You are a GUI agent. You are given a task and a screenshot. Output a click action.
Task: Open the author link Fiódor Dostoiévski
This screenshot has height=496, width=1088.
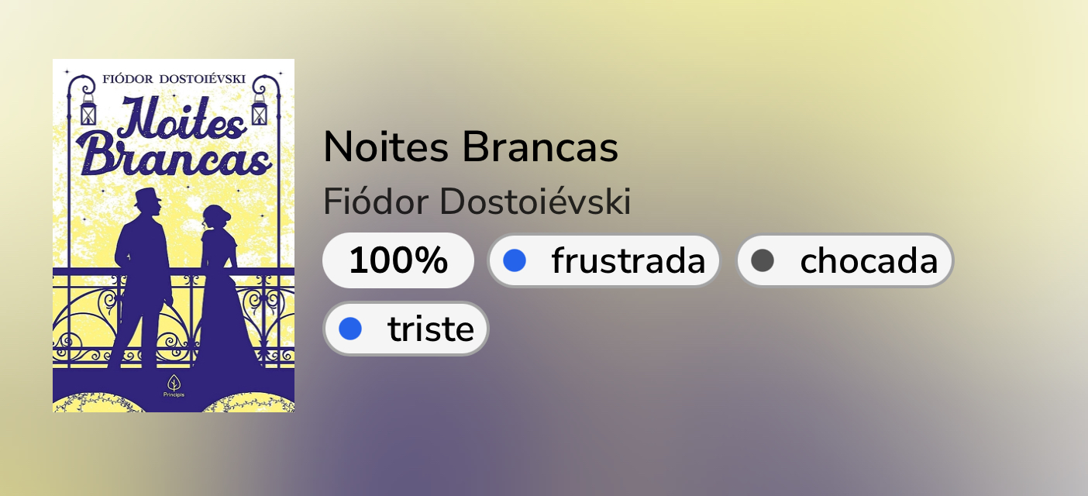477,203
